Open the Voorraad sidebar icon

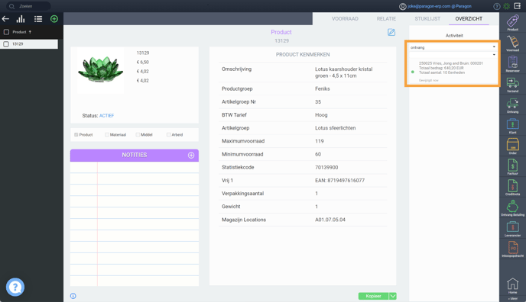point(512,43)
